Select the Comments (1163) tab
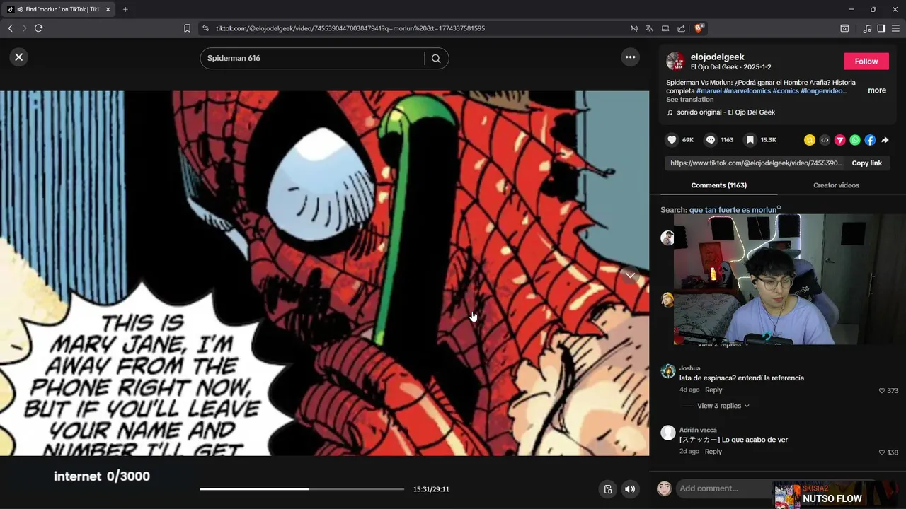This screenshot has width=906, height=509. point(718,185)
